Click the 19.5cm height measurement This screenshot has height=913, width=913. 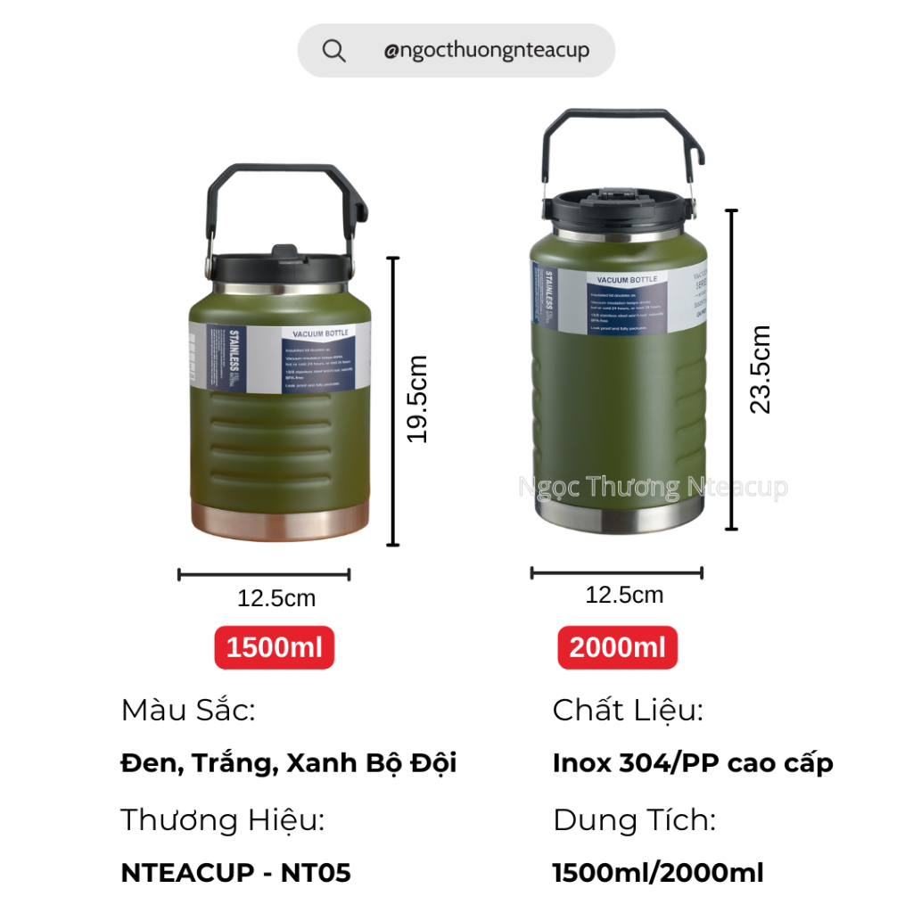point(417,399)
